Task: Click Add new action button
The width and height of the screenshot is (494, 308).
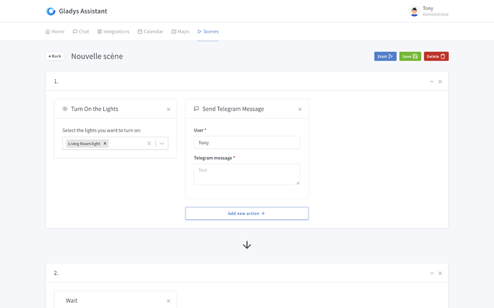Action: 247,214
